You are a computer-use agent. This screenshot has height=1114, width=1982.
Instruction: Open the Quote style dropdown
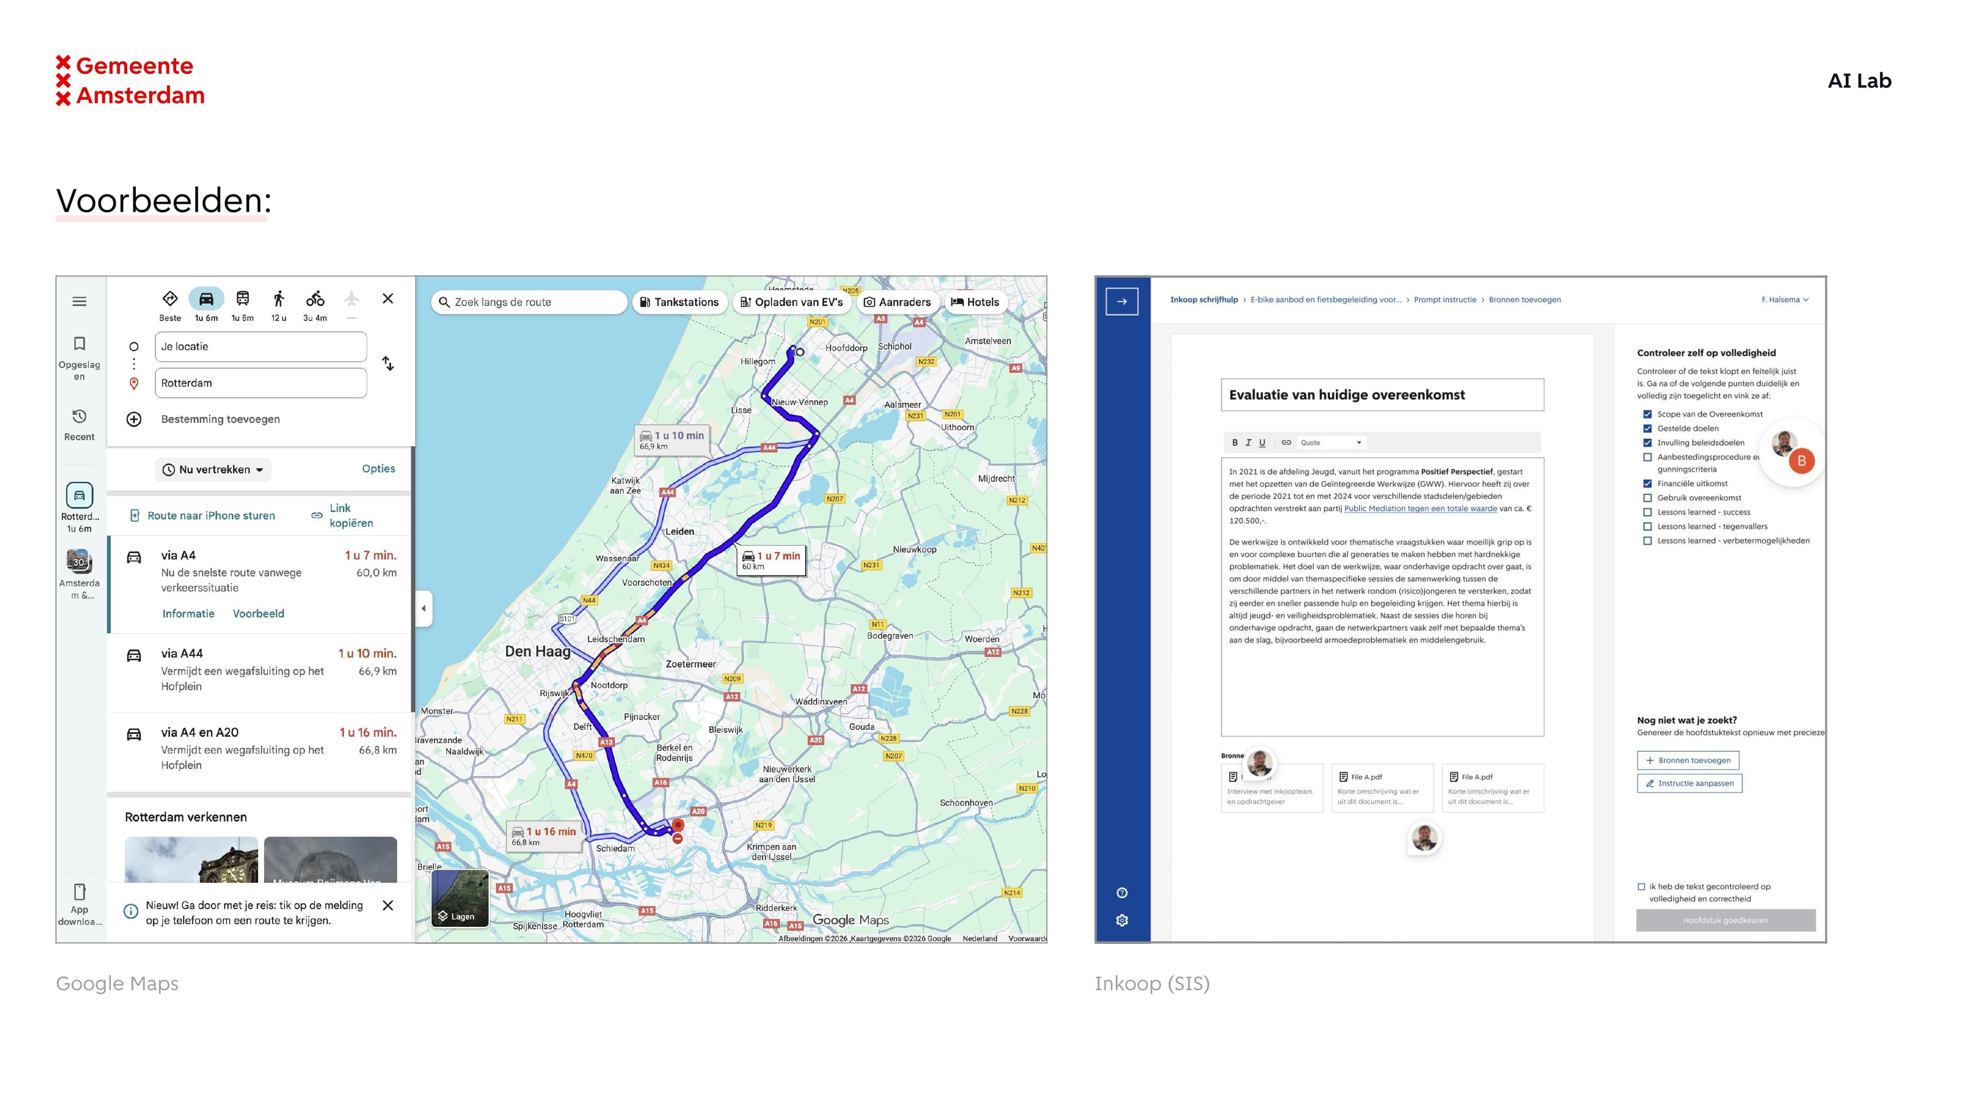(1331, 443)
